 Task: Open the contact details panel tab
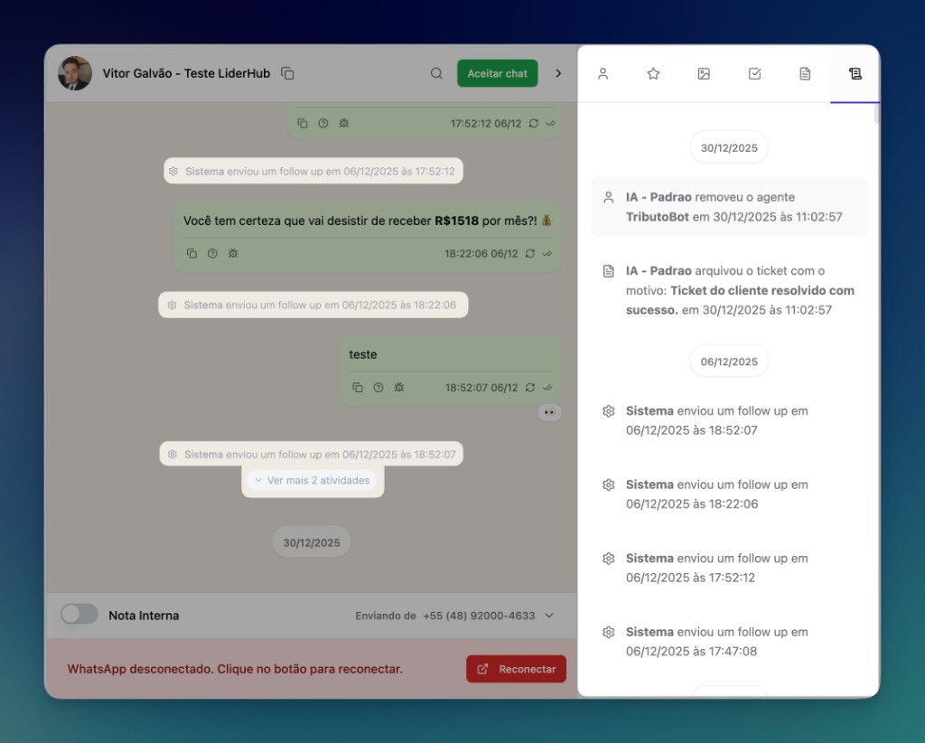click(603, 74)
